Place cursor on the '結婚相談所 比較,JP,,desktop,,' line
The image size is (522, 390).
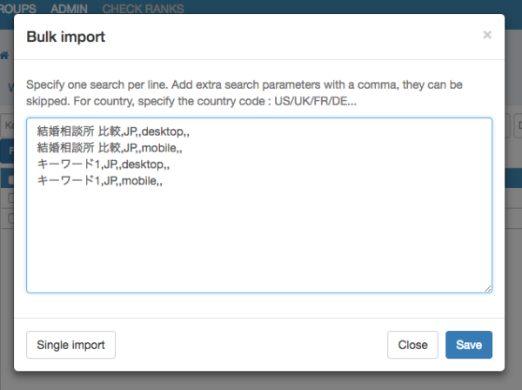113,131
